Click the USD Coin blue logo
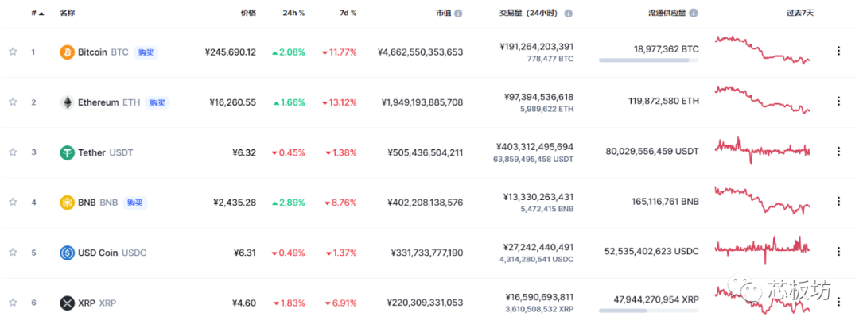 67,253
